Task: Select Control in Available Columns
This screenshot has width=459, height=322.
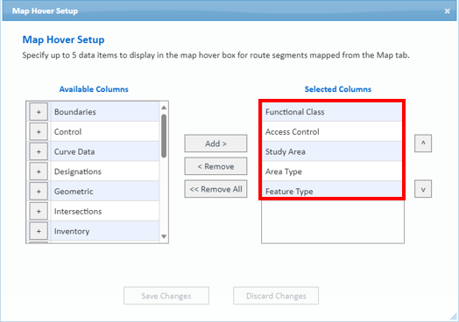Action: (105, 131)
